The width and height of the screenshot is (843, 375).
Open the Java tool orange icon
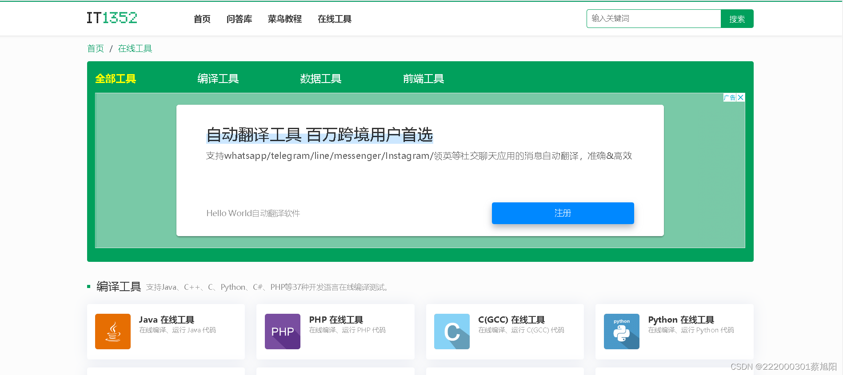click(x=113, y=332)
